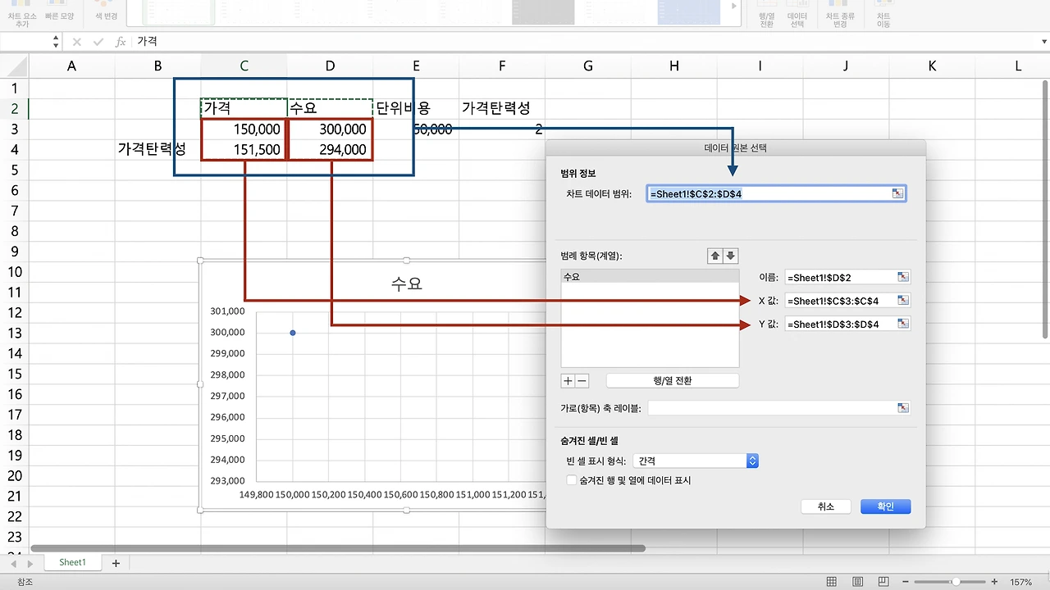This screenshot has width=1050, height=590.
Task: Click 차트 종류 변경 ribbon button
Action: point(840,15)
